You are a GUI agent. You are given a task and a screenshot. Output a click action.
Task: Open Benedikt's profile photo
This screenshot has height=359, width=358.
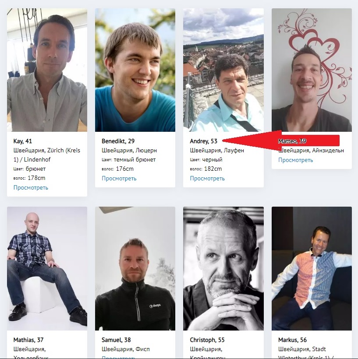coord(135,70)
